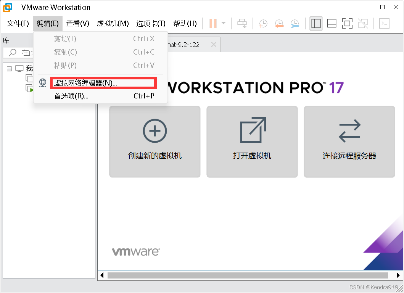
Task: Collapse the 我的计算机 tree node
Action: (x=9, y=69)
